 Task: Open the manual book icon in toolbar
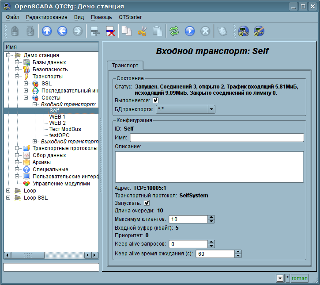point(222,31)
